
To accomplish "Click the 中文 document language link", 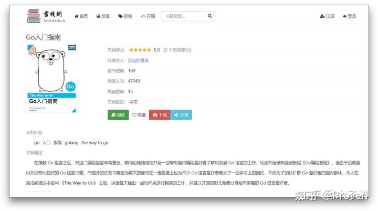I will pyautogui.click(x=133, y=102).
